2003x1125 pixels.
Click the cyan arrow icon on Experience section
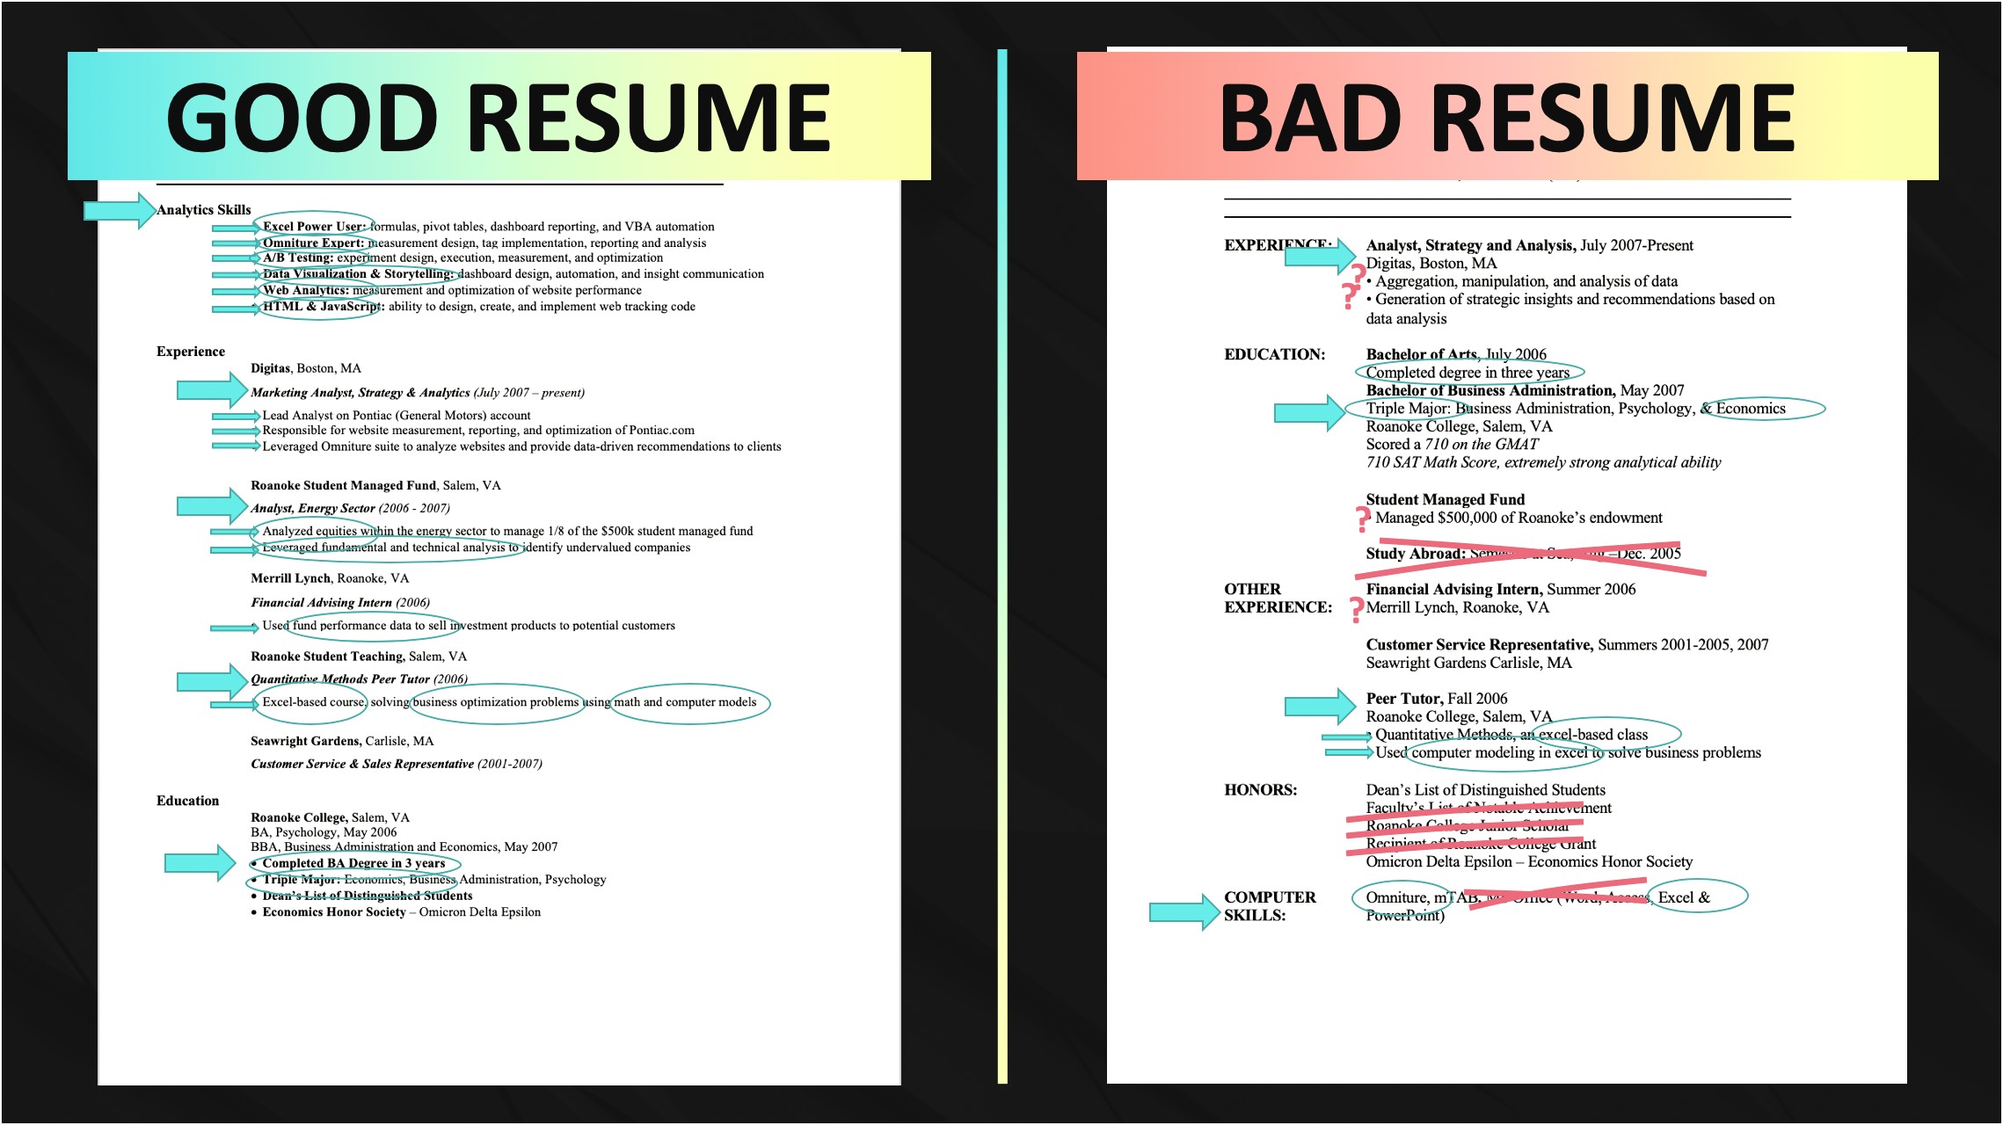(214, 397)
